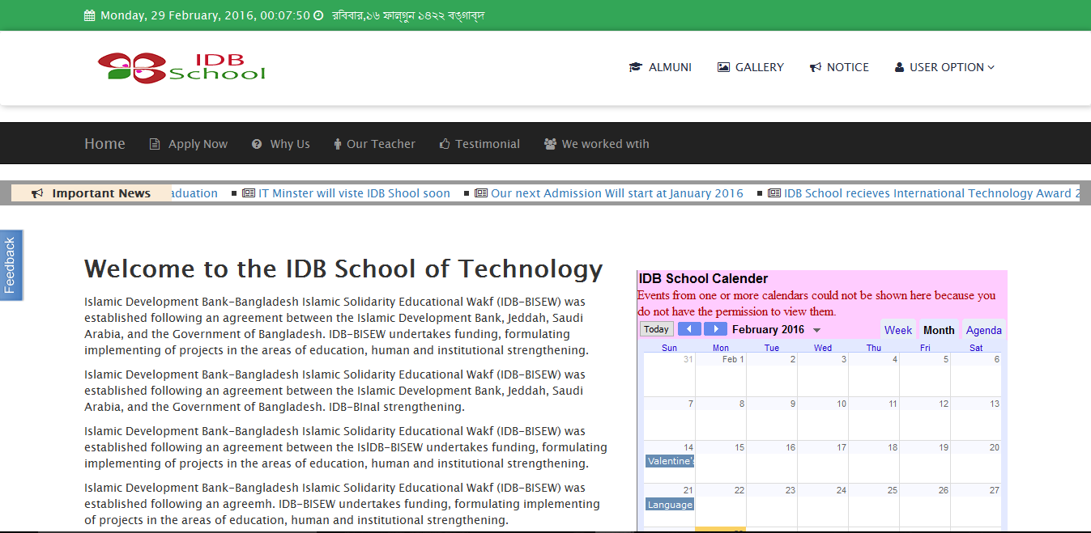Click the graduation cap icon for Almuni
Viewport: 1091px width, 533px height.
(636, 67)
